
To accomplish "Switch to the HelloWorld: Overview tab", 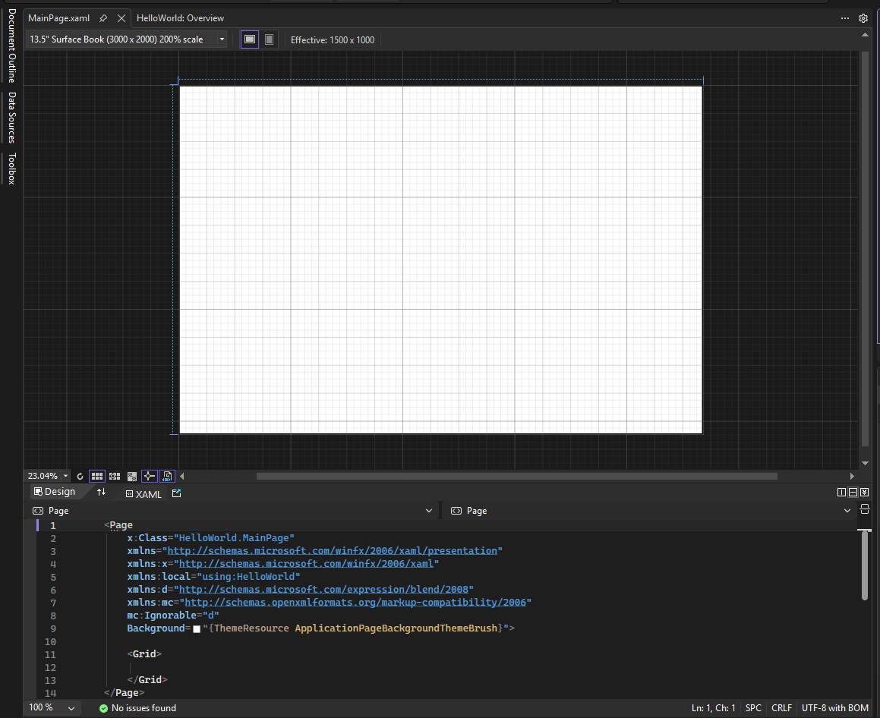I will tap(180, 17).
